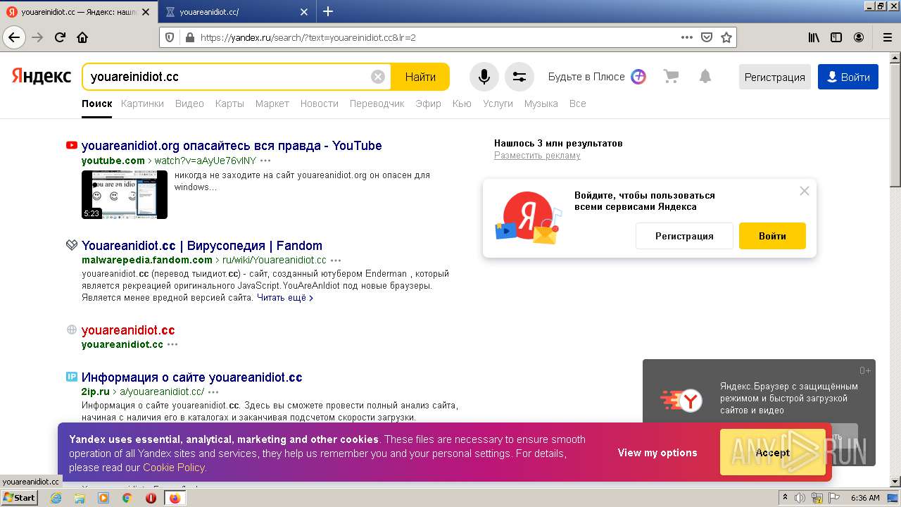Click yellow Войти in promo card

click(772, 236)
